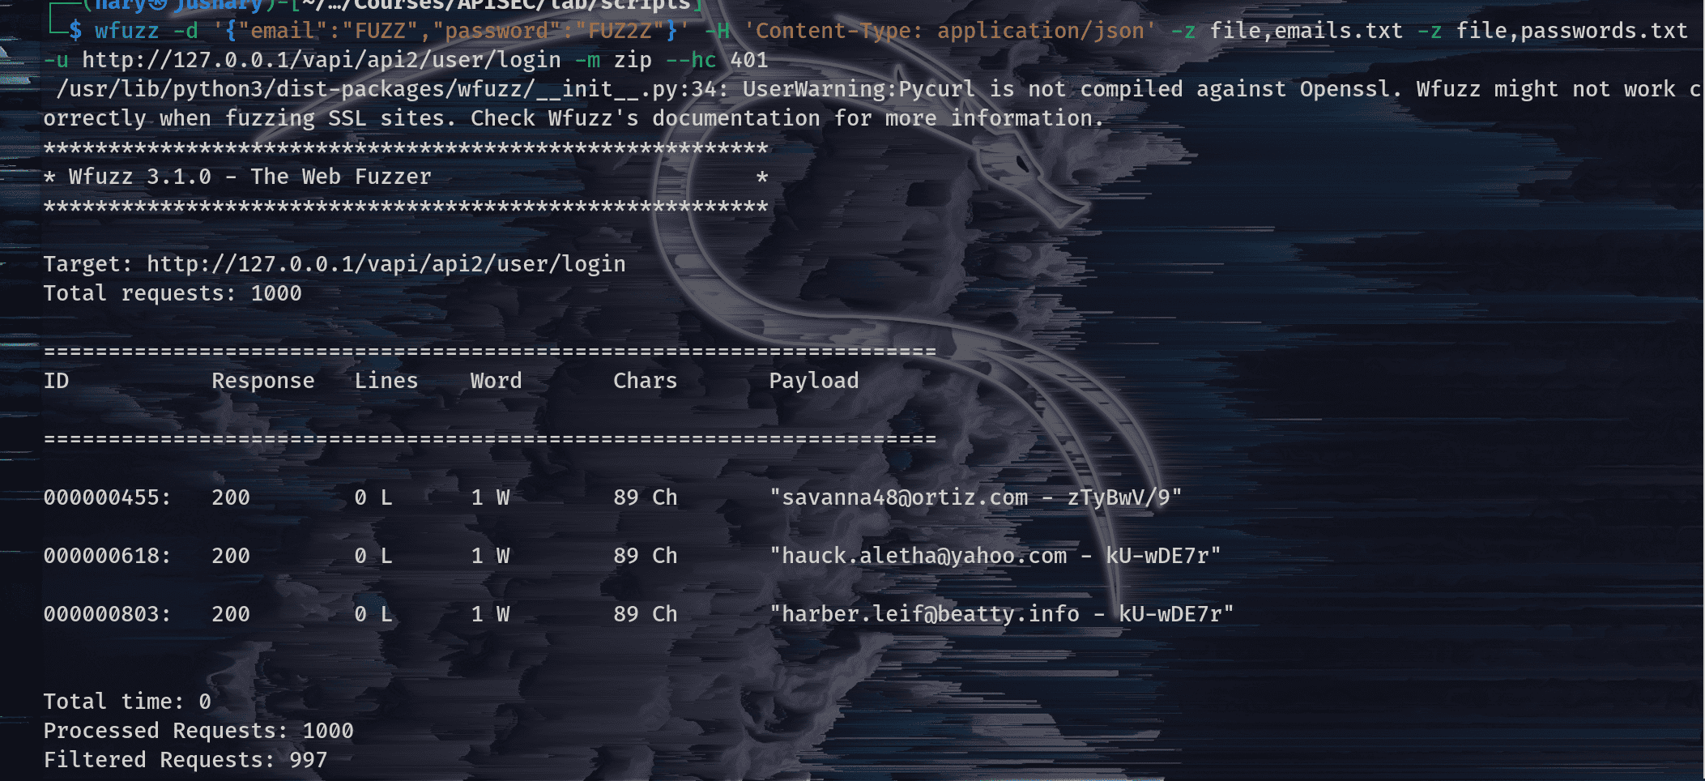The image size is (1705, 781).
Task: Click '89 Ch' in row 000000455
Action: point(645,497)
